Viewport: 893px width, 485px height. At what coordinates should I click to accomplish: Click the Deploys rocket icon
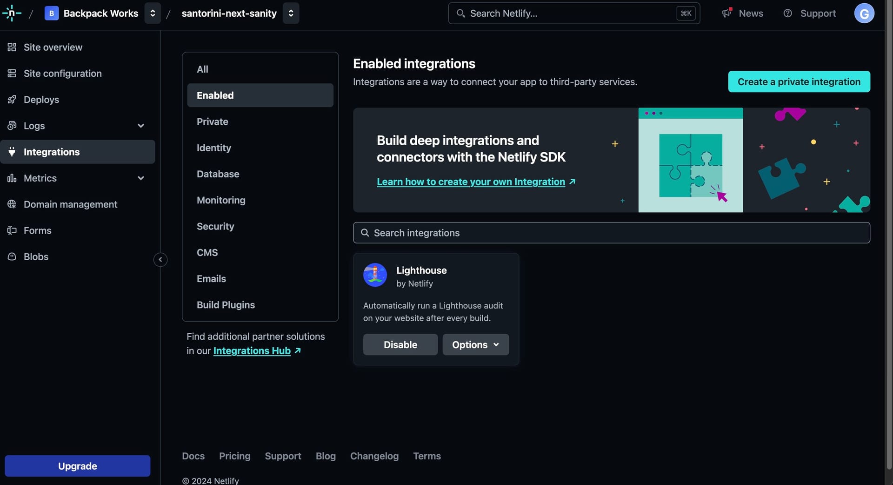pos(12,100)
